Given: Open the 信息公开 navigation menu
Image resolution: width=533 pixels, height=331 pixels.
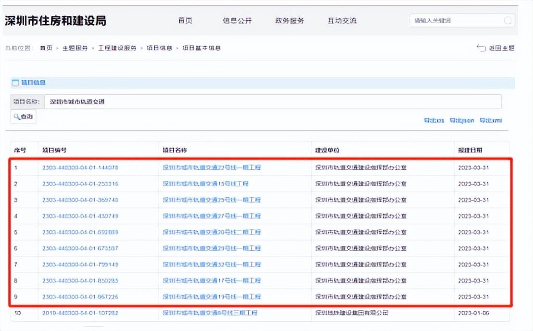Looking at the screenshot, I should click(x=237, y=21).
